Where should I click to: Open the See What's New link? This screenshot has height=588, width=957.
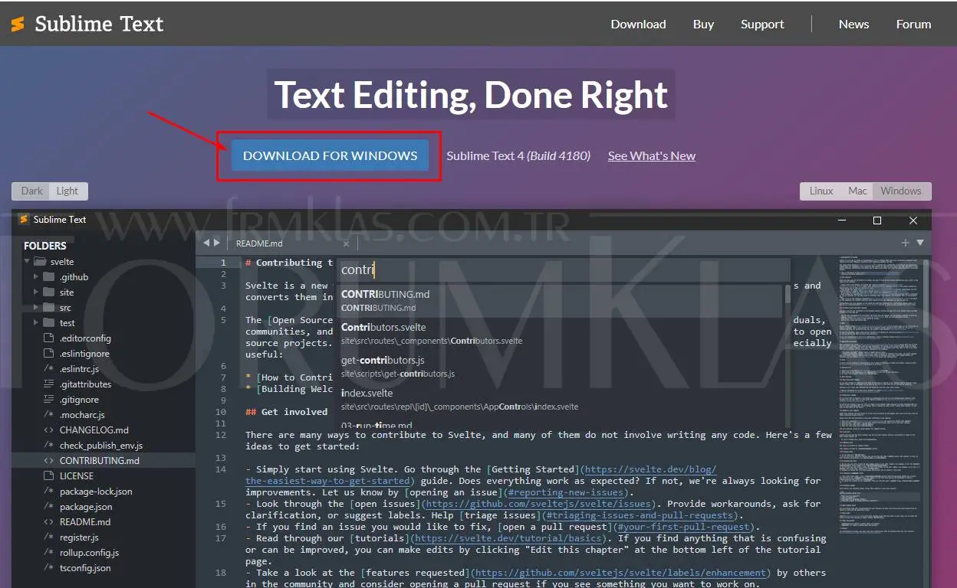(x=651, y=155)
